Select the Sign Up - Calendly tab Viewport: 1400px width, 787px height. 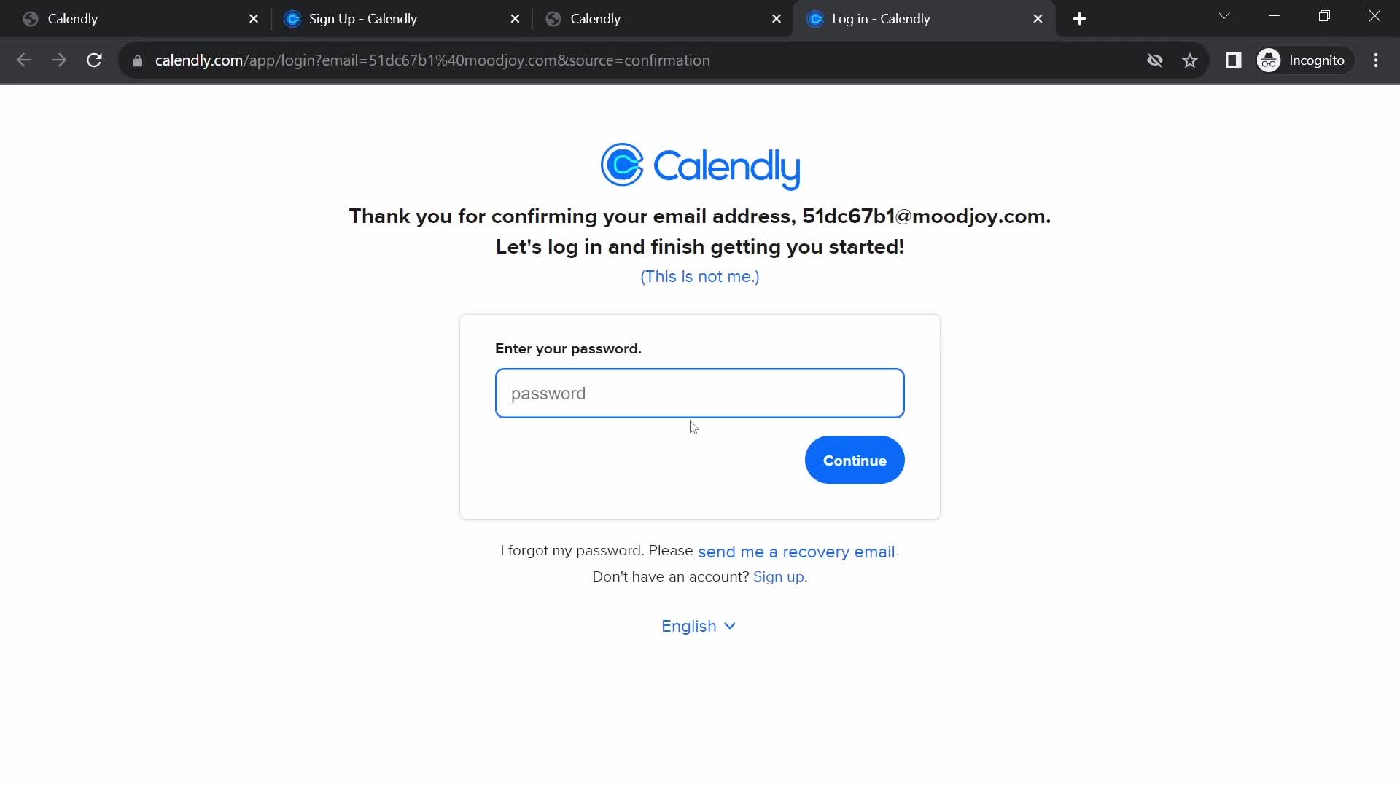(x=362, y=18)
